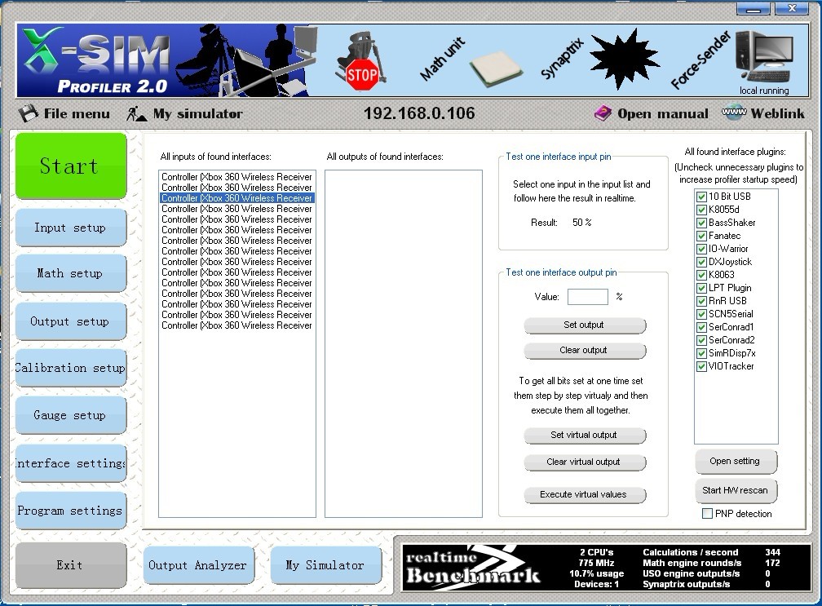Click the Force-Sender computer icon
The height and width of the screenshot is (606, 822).
762,56
